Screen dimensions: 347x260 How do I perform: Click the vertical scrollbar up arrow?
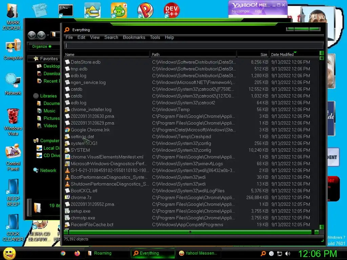coord(322,53)
